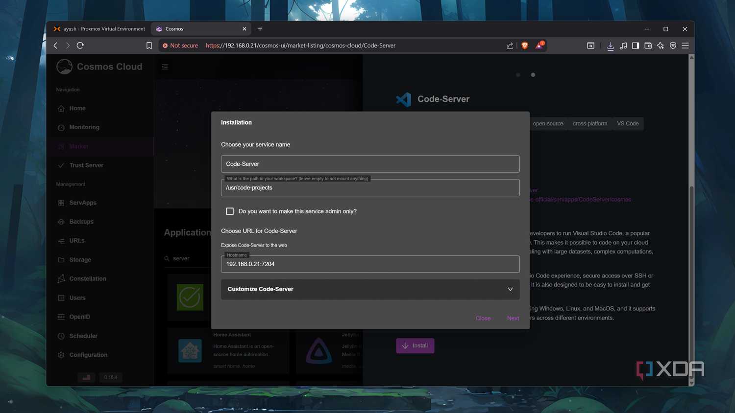735x413 pixels.
Task: Open Brave Shields lion icon
Action: 525,46
